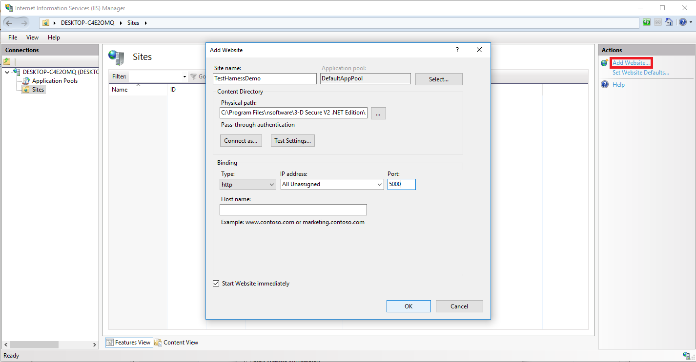Click the Port field showing 5000
This screenshot has width=696, height=362.
[x=402, y=184]
